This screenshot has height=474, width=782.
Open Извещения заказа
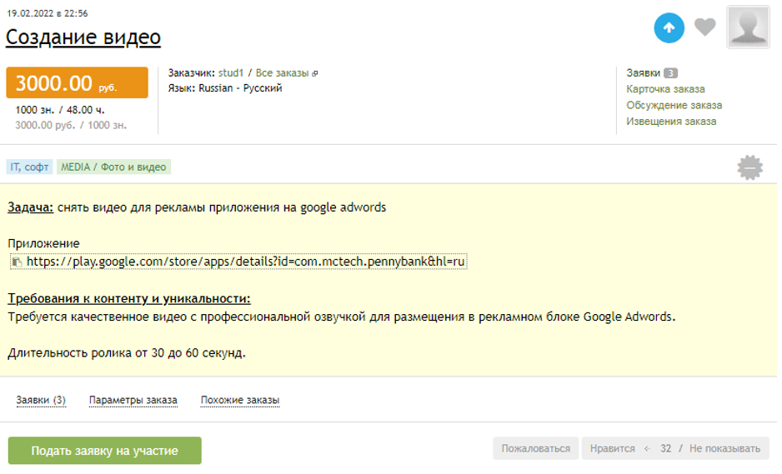click(x=671, y=121)
